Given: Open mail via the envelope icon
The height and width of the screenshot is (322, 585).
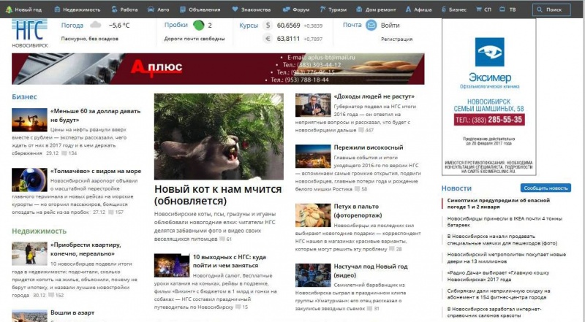Looking at the screenshot, I should pyautogui.click(x=371, y=26).
